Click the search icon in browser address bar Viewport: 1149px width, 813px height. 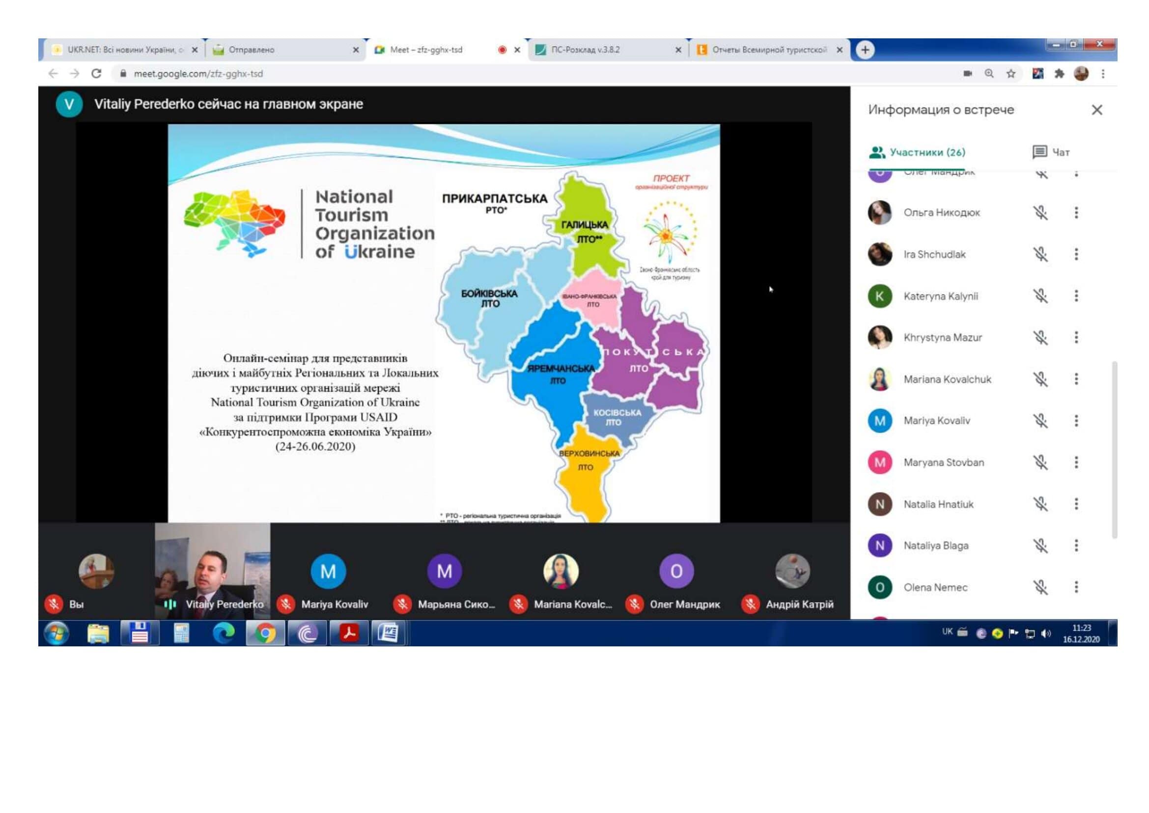992,73
